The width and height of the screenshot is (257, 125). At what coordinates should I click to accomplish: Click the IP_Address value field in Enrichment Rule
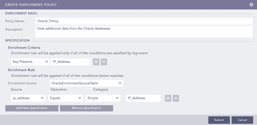click(x=143, y=98)
